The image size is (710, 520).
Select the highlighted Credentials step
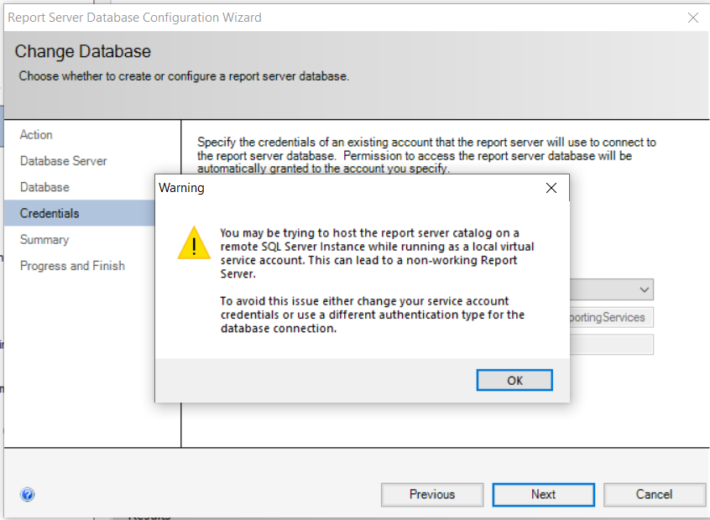click(x=50, y=213)
